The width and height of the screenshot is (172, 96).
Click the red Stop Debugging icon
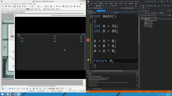[142, 6]
